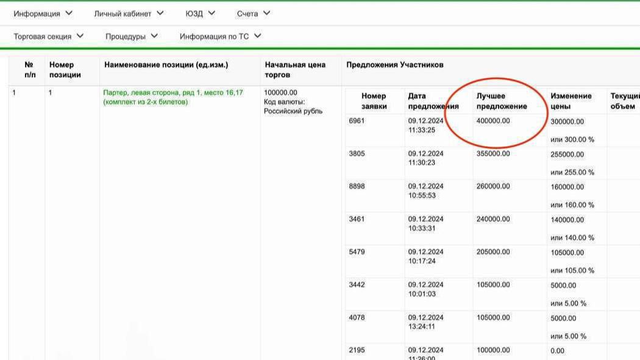Select the "105000.00" offer in bid 3442 row
This screenshot has height=360, width=640.
pos(493,285)
